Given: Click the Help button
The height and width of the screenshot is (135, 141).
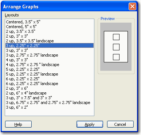Looking at the screenshot, I should pyautogui.click(x=18, y=124).
